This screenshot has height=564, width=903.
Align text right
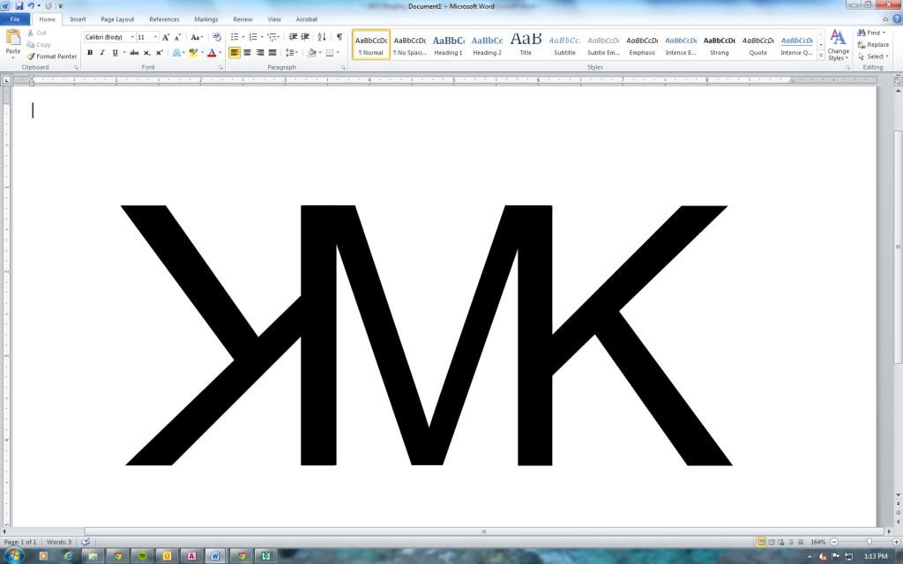[260, 53]
